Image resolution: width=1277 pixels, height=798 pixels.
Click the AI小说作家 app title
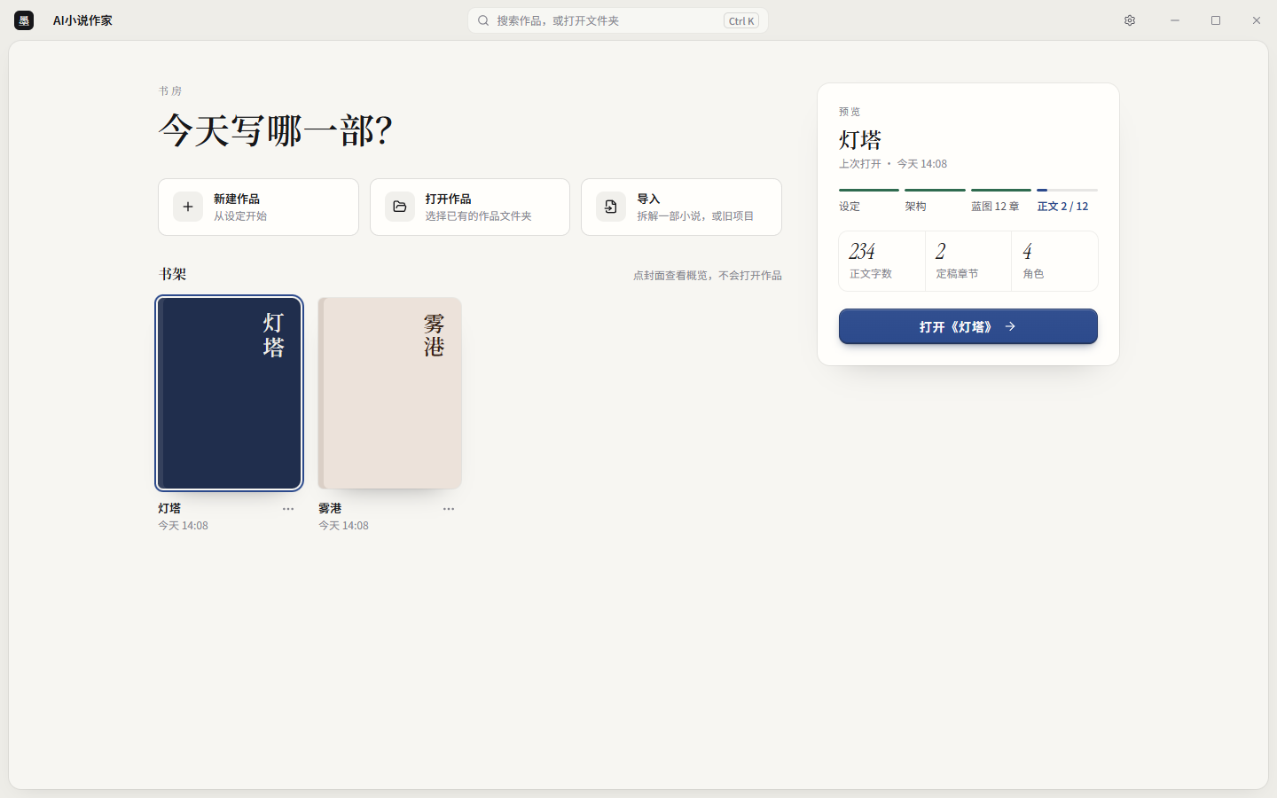(82, 20)
